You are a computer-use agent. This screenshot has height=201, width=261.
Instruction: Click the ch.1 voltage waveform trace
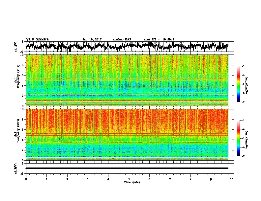pos(127,46)
